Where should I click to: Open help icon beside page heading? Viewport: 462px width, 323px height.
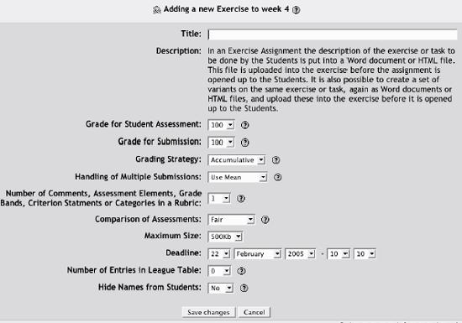pyautogui.click(x=297, y=10)
